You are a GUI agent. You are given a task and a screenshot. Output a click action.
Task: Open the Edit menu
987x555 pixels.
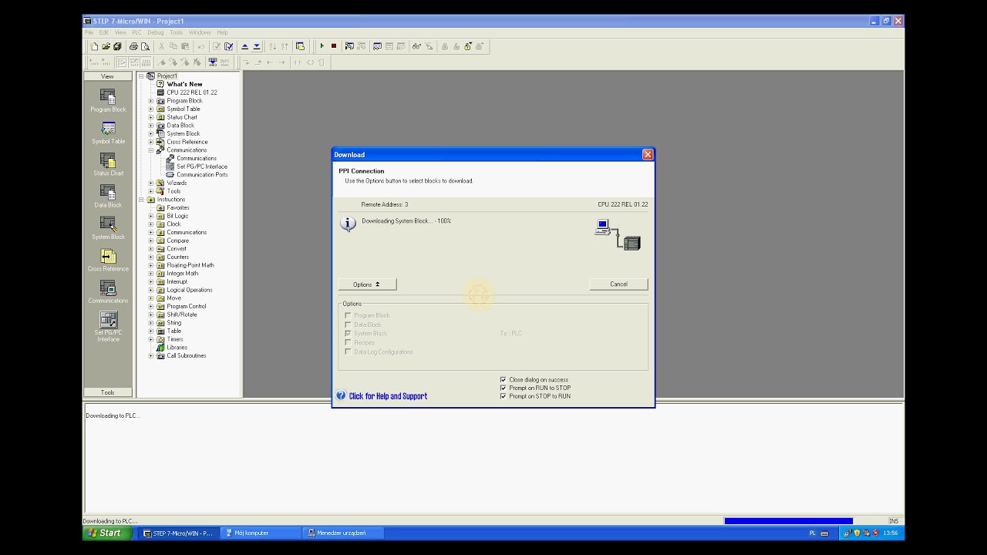pos(103,32)
